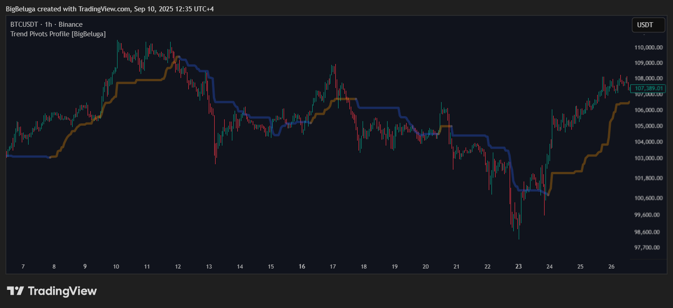Click date label 12 on time axis
This screenshot has width=673, height=308.
pyautogui.click(x=178, y=267)
